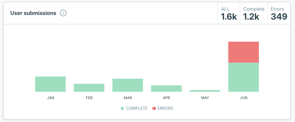Screen dimensions: 295x122
Task: Toggle the COMPLETE legend series
Action: (x=134, y=108)
